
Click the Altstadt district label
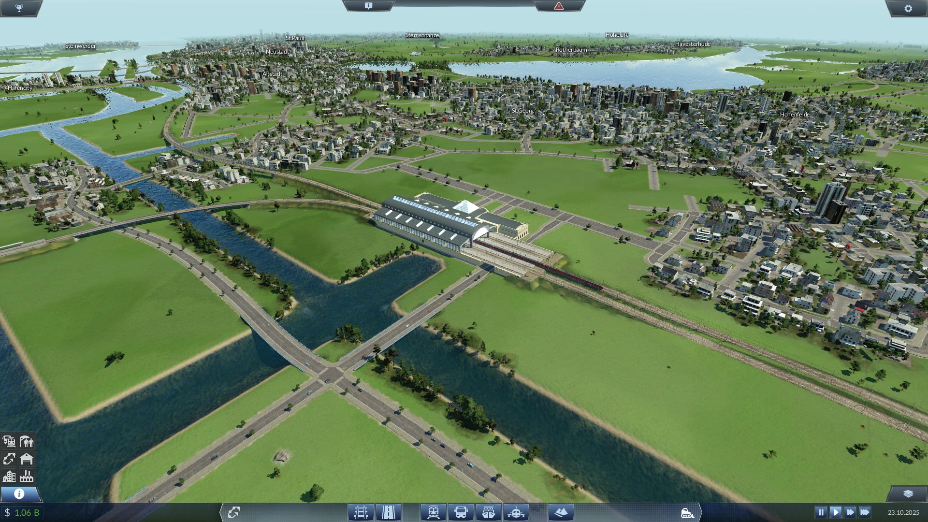click(x=272, y=74)
